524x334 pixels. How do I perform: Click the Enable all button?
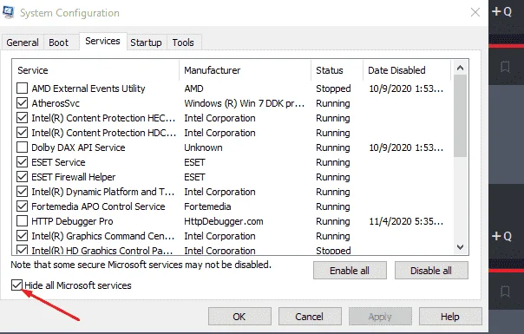coord(350,270)
